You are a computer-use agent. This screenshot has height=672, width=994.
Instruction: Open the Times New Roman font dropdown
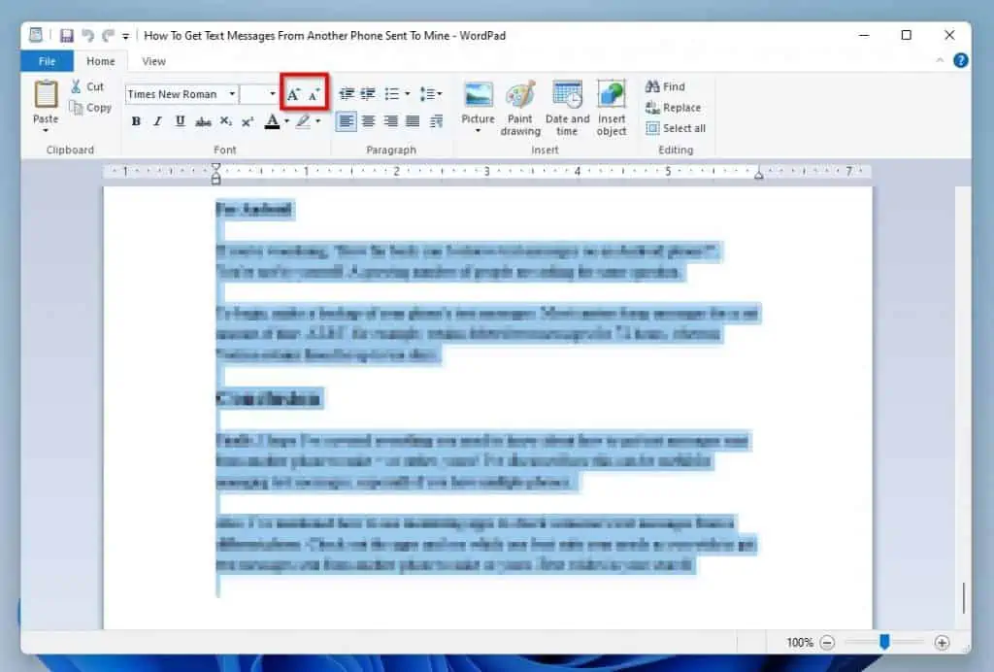click(232, 94)
